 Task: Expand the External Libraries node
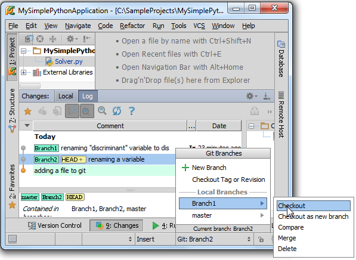click(23, 72)
